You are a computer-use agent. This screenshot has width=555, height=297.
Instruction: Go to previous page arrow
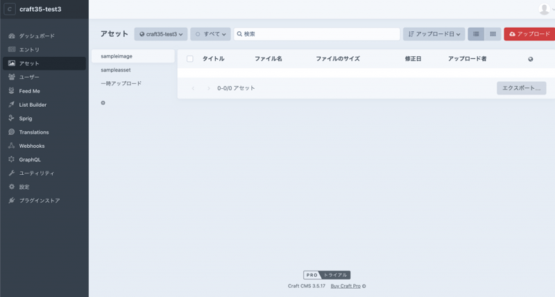pos(193,88)
